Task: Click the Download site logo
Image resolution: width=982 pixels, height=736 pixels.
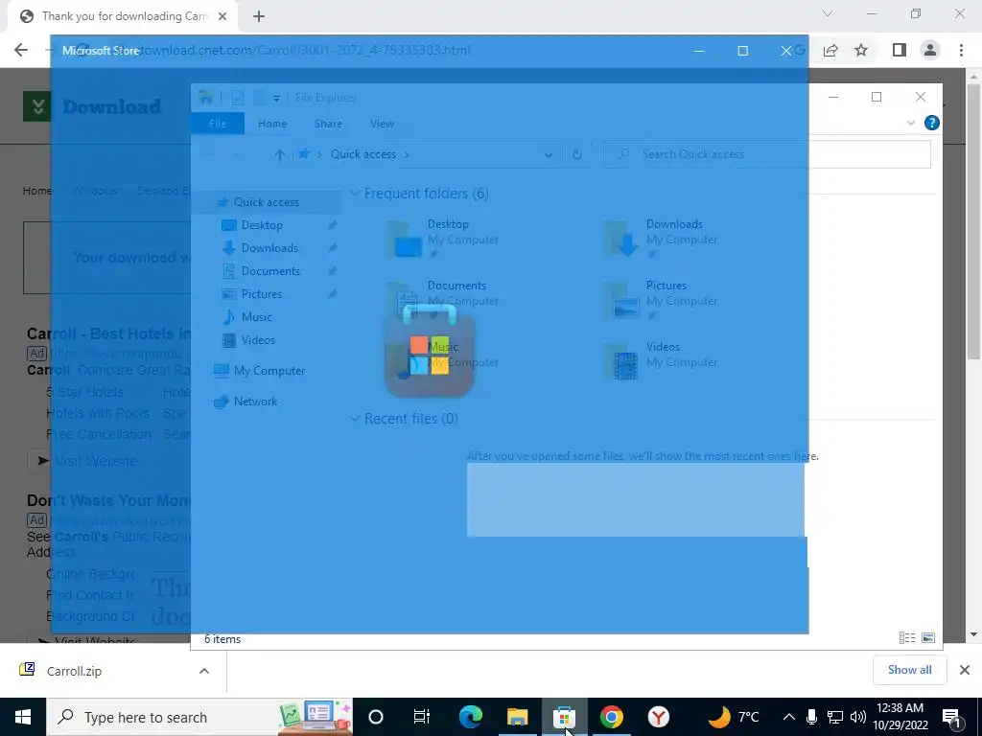Action: (x=93, y=106)
